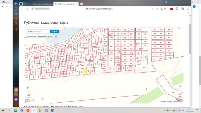Open Windows notification center
The image size is (201, 113).
[x=197, y=110]
